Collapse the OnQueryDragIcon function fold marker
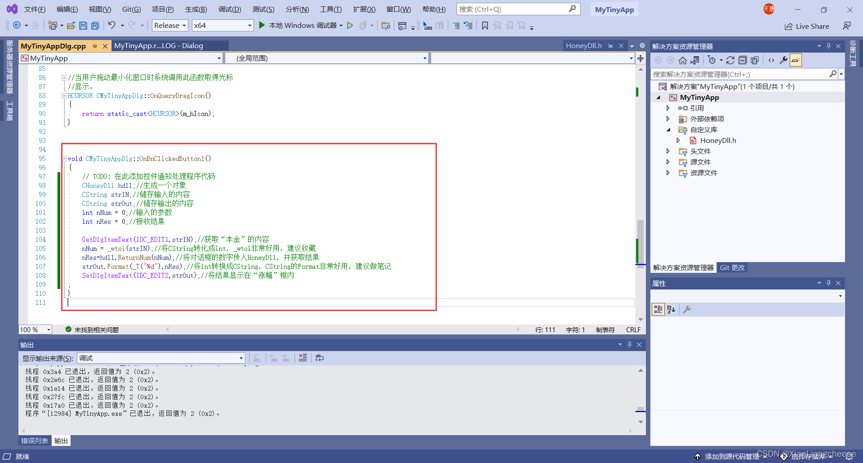 (64, 96)
